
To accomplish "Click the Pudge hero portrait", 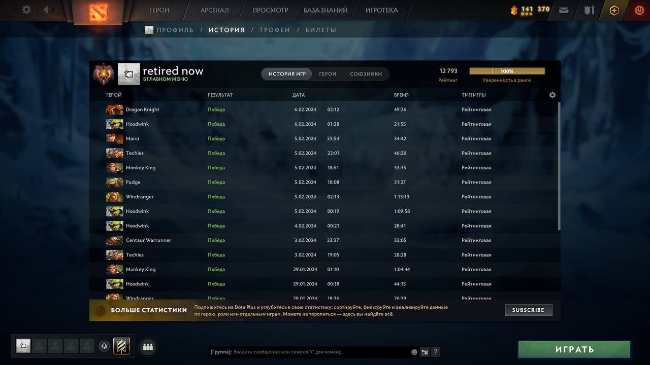I will (115, 182).
